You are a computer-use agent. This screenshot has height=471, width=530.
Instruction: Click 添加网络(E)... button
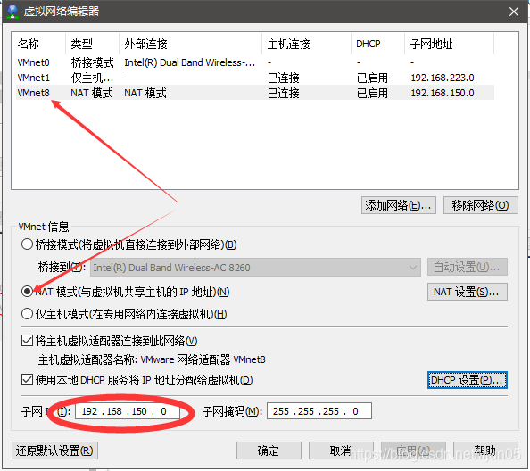399,205
